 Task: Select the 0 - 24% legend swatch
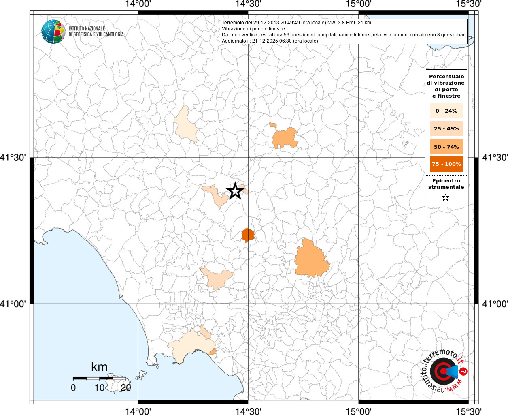coord(446,111)
